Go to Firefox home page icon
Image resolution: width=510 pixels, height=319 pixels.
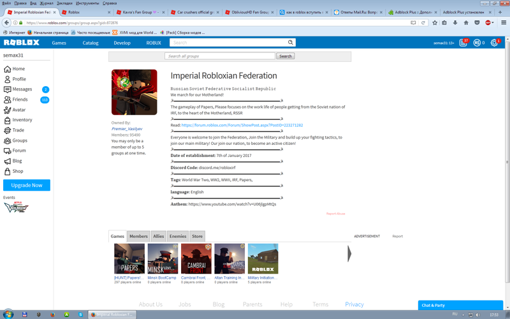pyautogui.click(x=465, y=22)
